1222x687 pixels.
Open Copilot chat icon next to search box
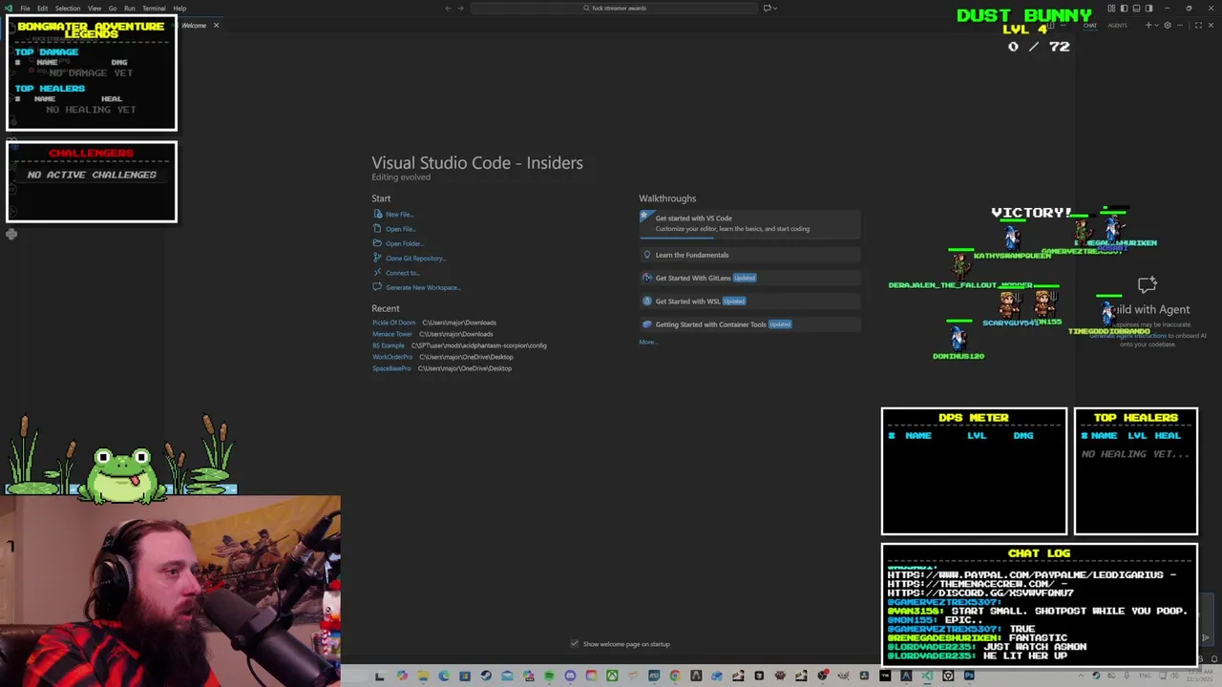[766, 8]
